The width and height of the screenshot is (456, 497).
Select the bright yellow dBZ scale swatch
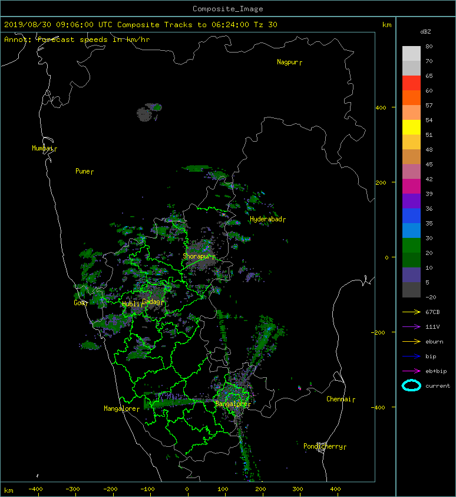pos(411,127)
